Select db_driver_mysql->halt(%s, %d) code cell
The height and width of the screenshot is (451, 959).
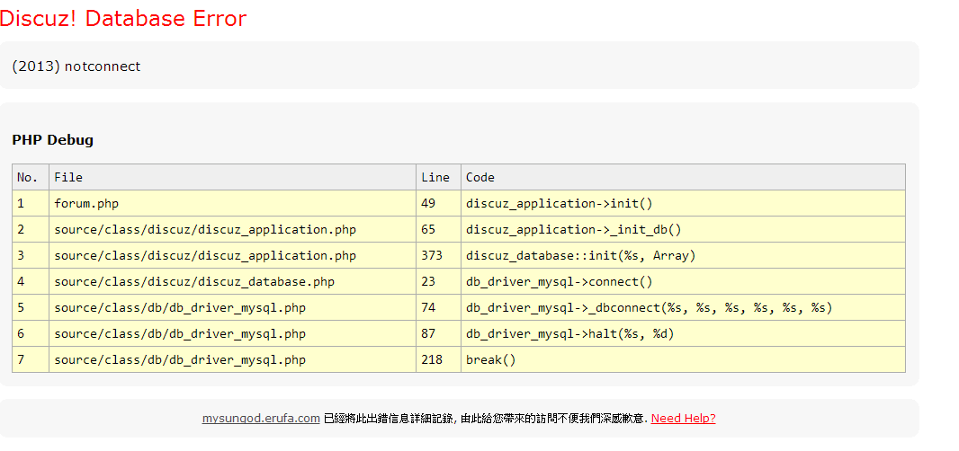point(683,333)
